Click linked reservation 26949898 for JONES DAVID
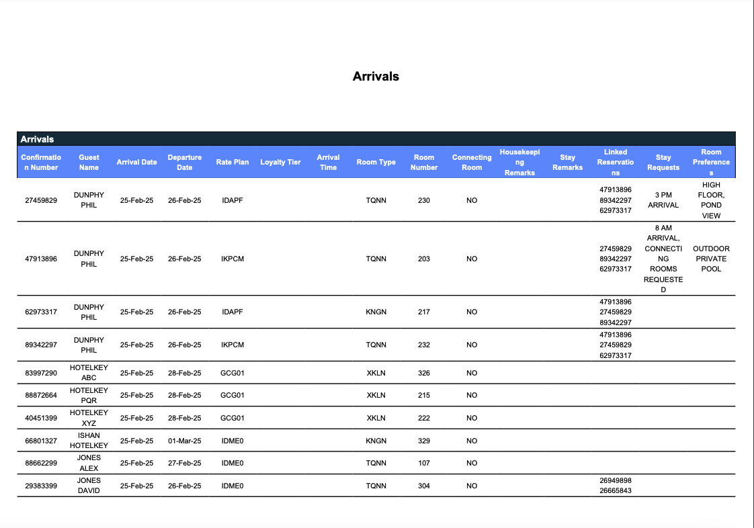Image resolution: width=754 pixels, height=528 pixels. [616, 480]
